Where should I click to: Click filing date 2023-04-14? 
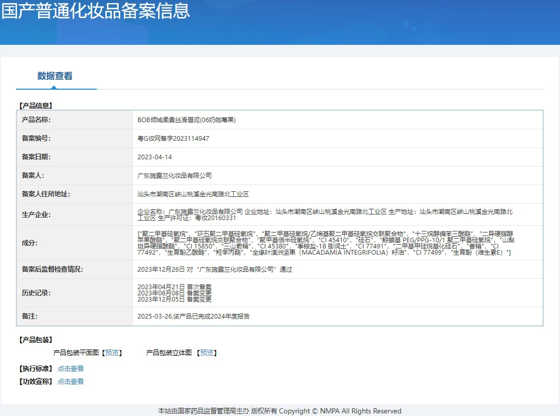click(x=155, y=157)
